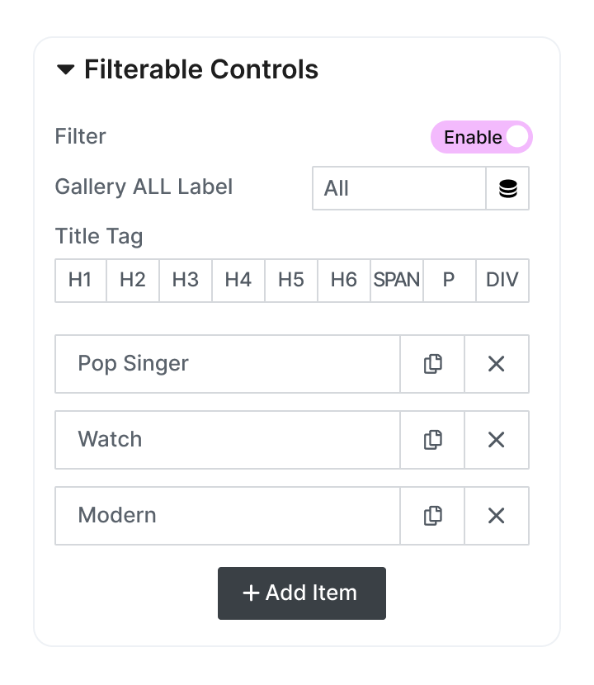Select H3 title tag

coord(186,280)
